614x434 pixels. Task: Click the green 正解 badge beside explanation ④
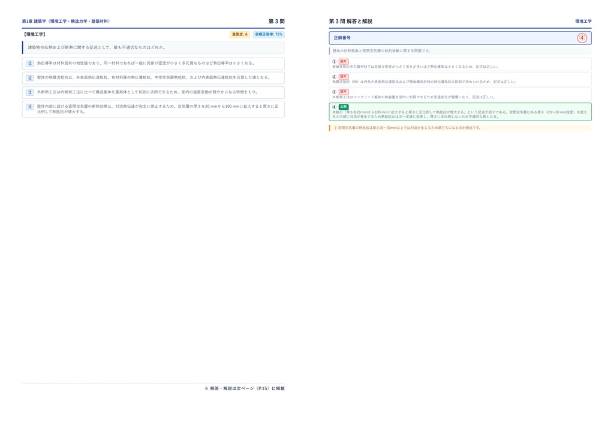point(344,107)
